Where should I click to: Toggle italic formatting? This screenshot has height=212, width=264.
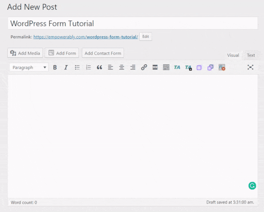(x=66, y=68)
